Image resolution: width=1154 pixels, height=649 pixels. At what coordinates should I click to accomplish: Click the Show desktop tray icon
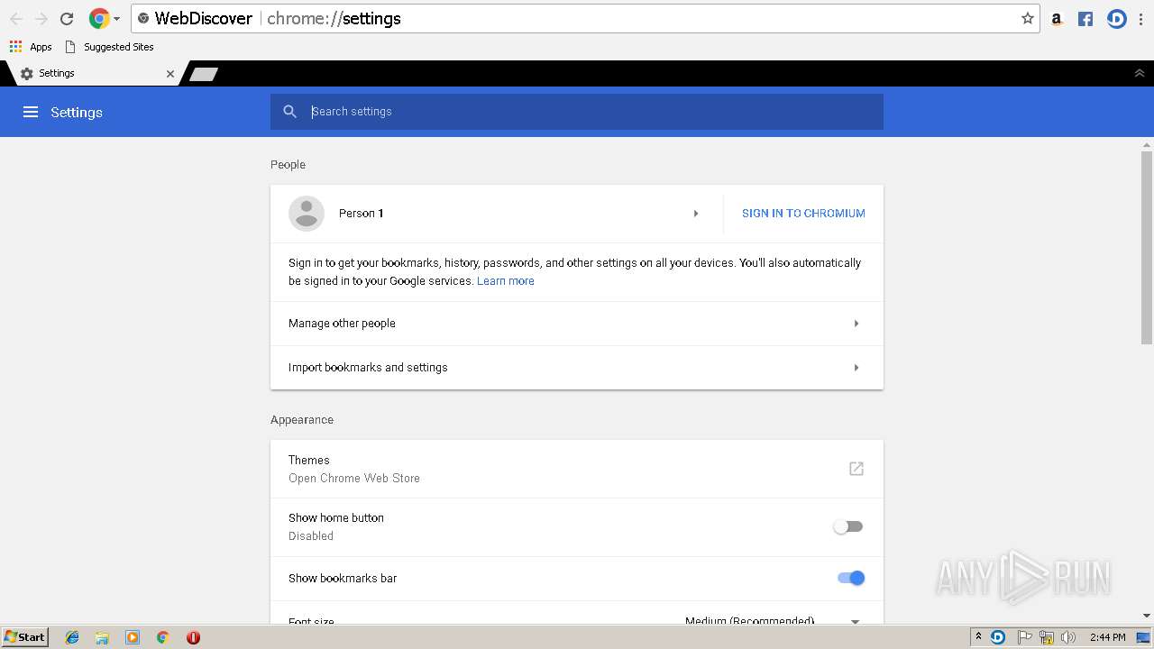point(1143,637)
